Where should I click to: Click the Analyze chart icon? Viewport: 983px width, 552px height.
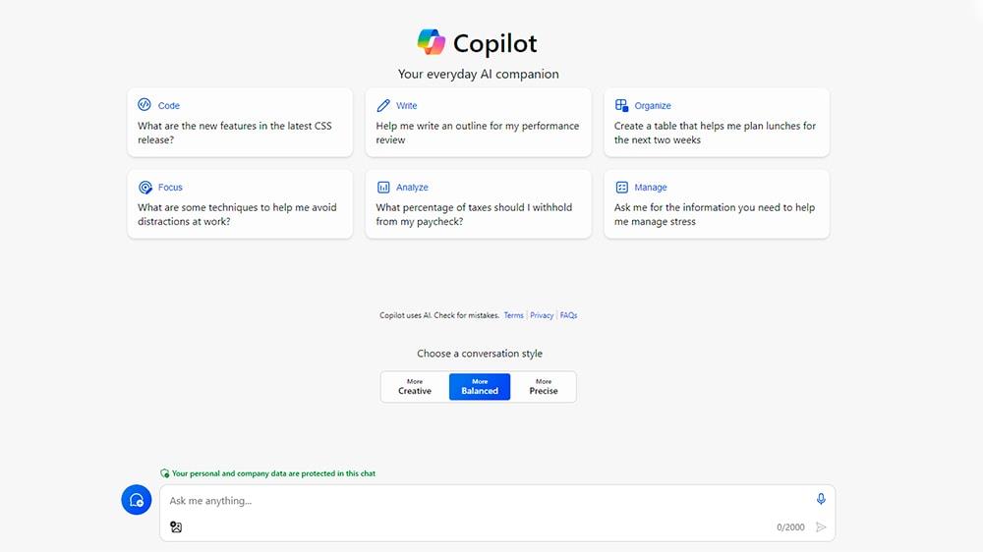pyautogui.click(x=383, y=187)
